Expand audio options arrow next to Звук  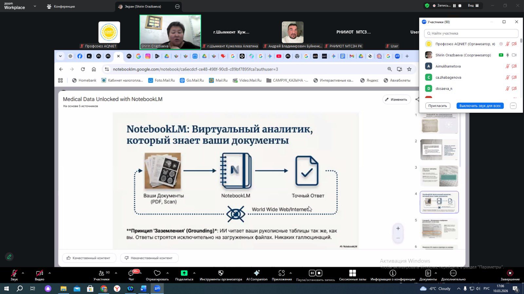pos(23,273)
